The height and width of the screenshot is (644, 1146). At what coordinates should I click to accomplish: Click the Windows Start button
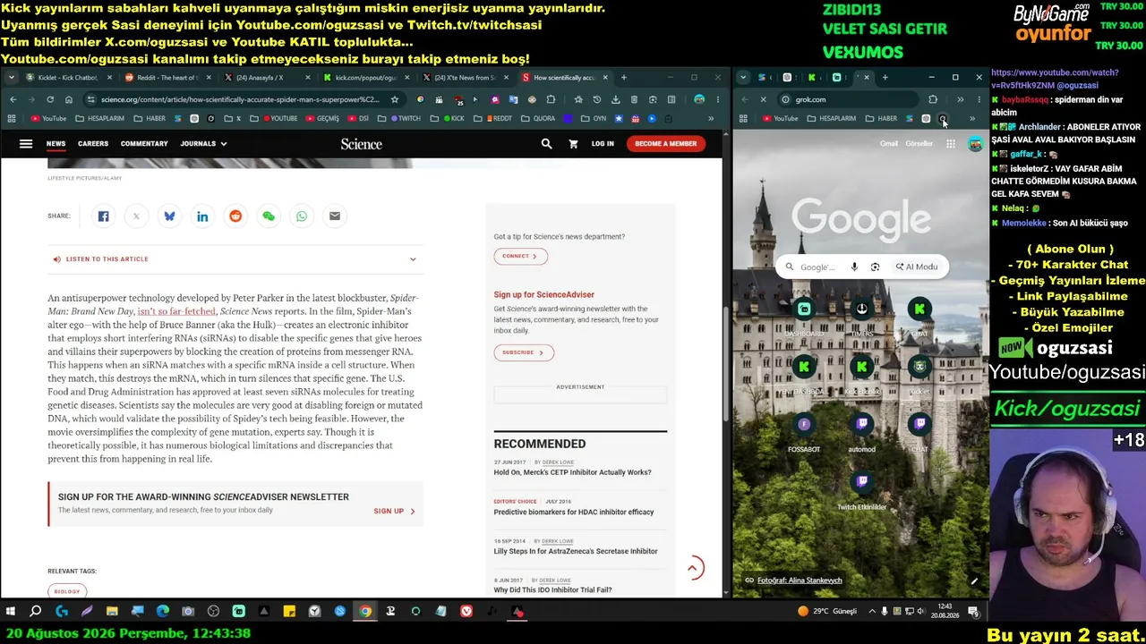coord(11,612)
